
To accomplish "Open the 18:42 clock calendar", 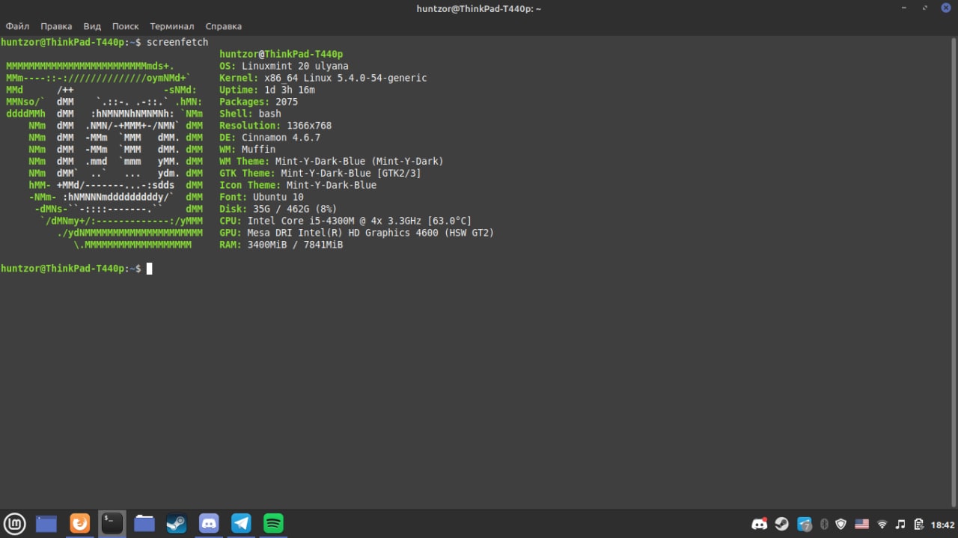I will coord(942,524).
